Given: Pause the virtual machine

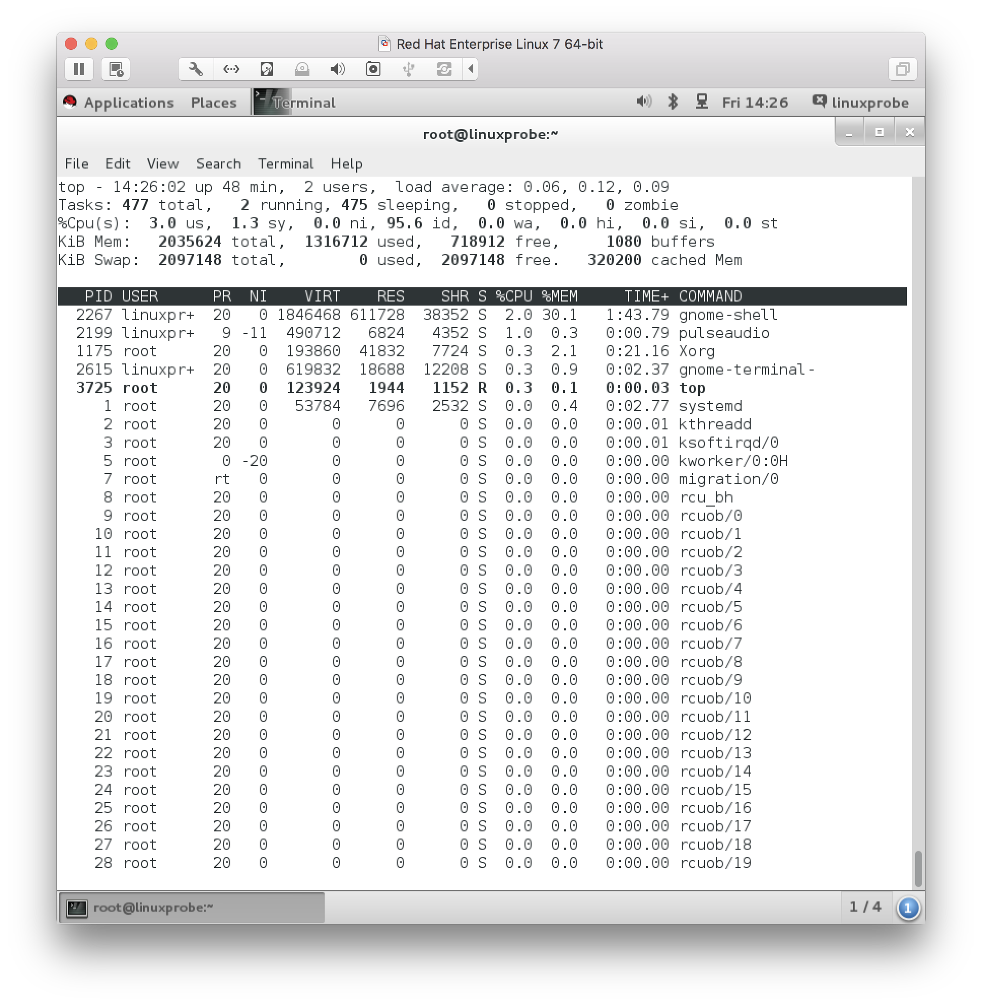Looking at the screenshot, I should [79, 69].
